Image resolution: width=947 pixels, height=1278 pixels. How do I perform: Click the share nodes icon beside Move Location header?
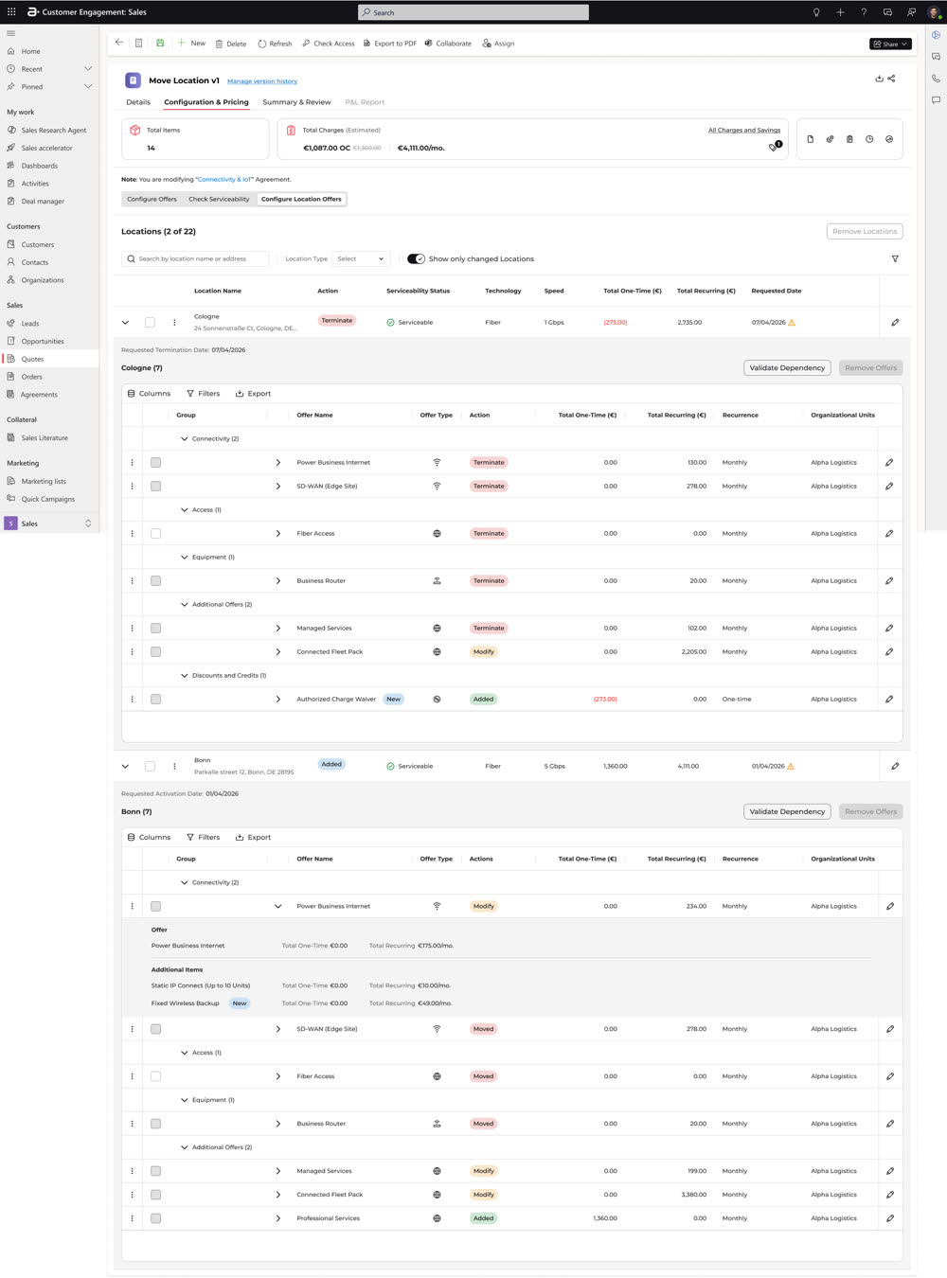click(x=891, y=79)
